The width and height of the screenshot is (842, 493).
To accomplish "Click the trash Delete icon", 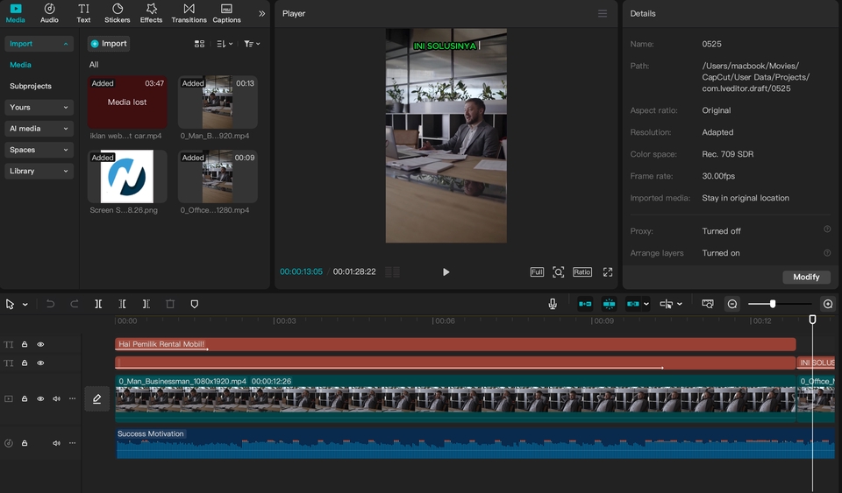I will tap(170, 304).
